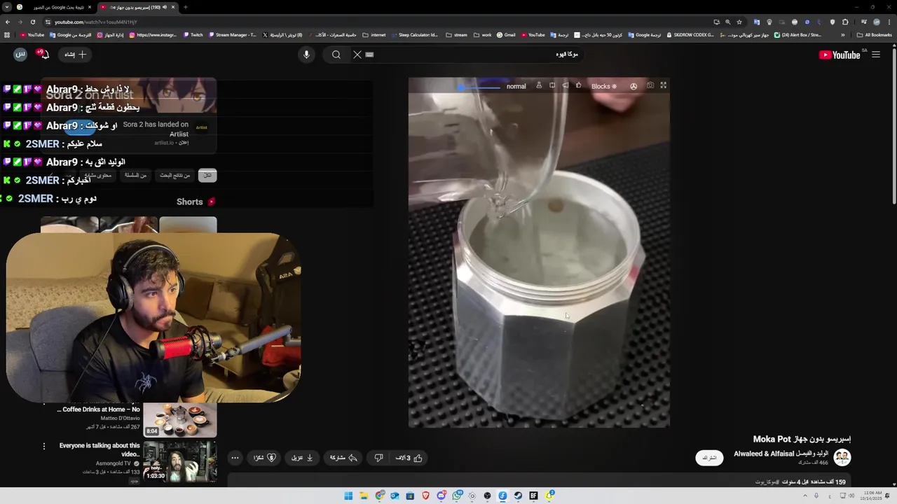
Task: Go back in the browser
Action: [8, 22]
